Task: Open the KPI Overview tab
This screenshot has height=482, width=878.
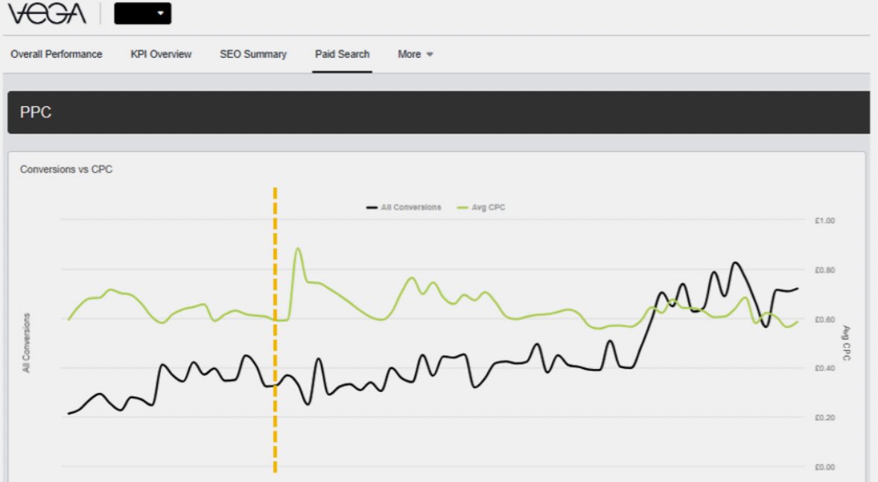Action: [x=161, y=54]
